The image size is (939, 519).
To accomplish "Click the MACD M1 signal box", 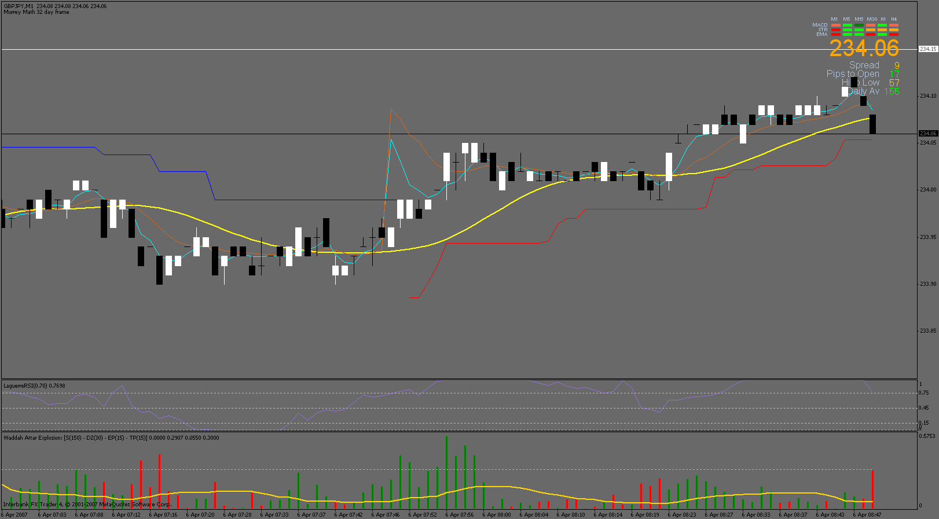I will [x=836, y=25].
